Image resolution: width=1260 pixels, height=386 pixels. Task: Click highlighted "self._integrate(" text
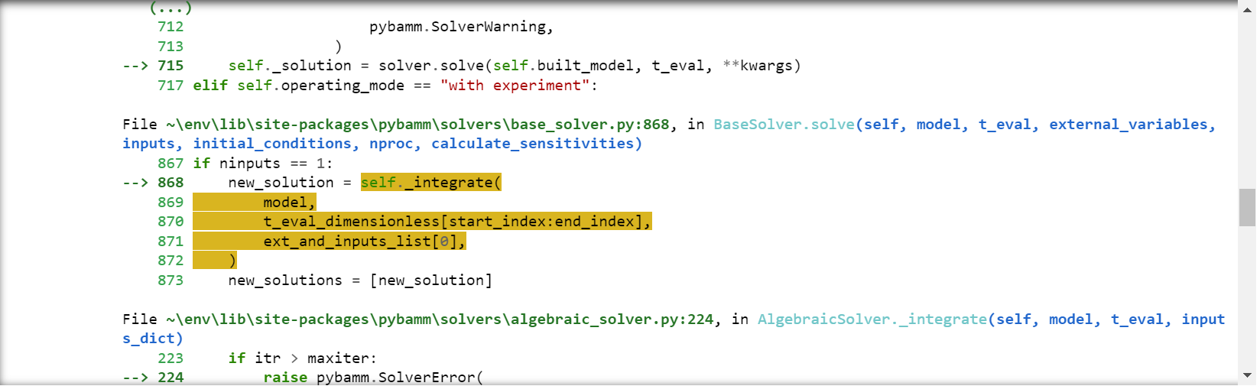[431, 183]
